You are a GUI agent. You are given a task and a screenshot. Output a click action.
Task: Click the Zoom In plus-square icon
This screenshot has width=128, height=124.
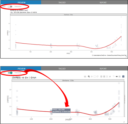tap(101, 77)
